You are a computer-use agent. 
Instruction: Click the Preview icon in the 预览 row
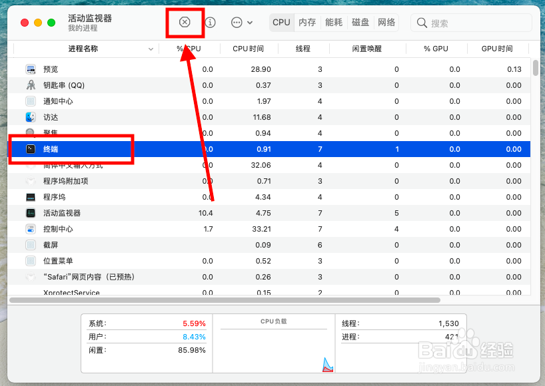click(29, 69)
